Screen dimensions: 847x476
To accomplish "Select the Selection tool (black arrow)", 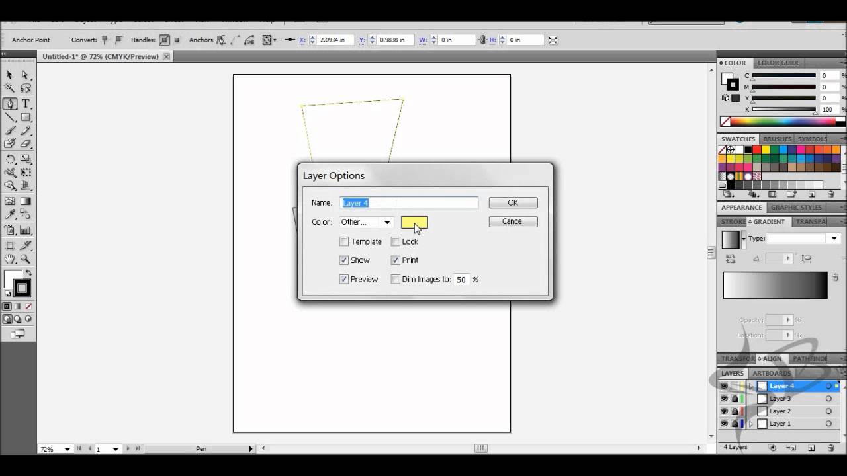I will [10, 75].
